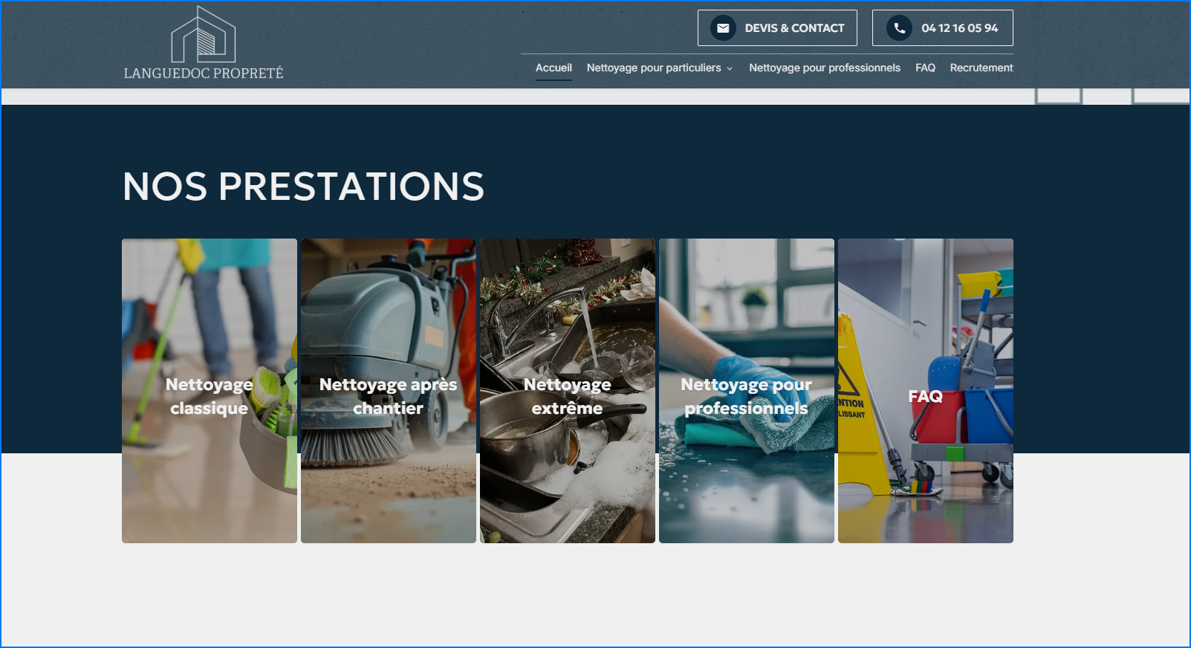Call the 04 12 16 05 94 button
This screenshot has width=1191, height=648.
coord(942,28)
